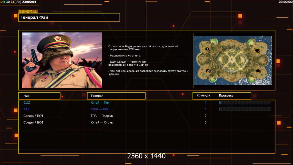The height and width of the screenshot is (165, 293).
Task: Select player KAK in the list
Action: coord(27,109)
